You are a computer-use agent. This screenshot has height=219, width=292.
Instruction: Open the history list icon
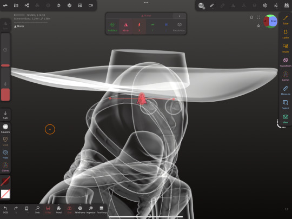27,210
